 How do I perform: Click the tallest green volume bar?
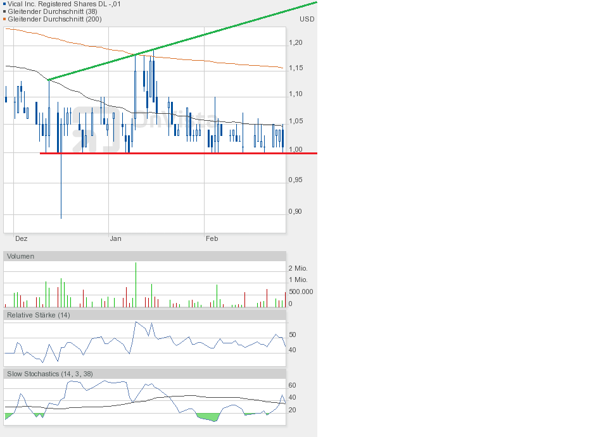click(136, 285)
